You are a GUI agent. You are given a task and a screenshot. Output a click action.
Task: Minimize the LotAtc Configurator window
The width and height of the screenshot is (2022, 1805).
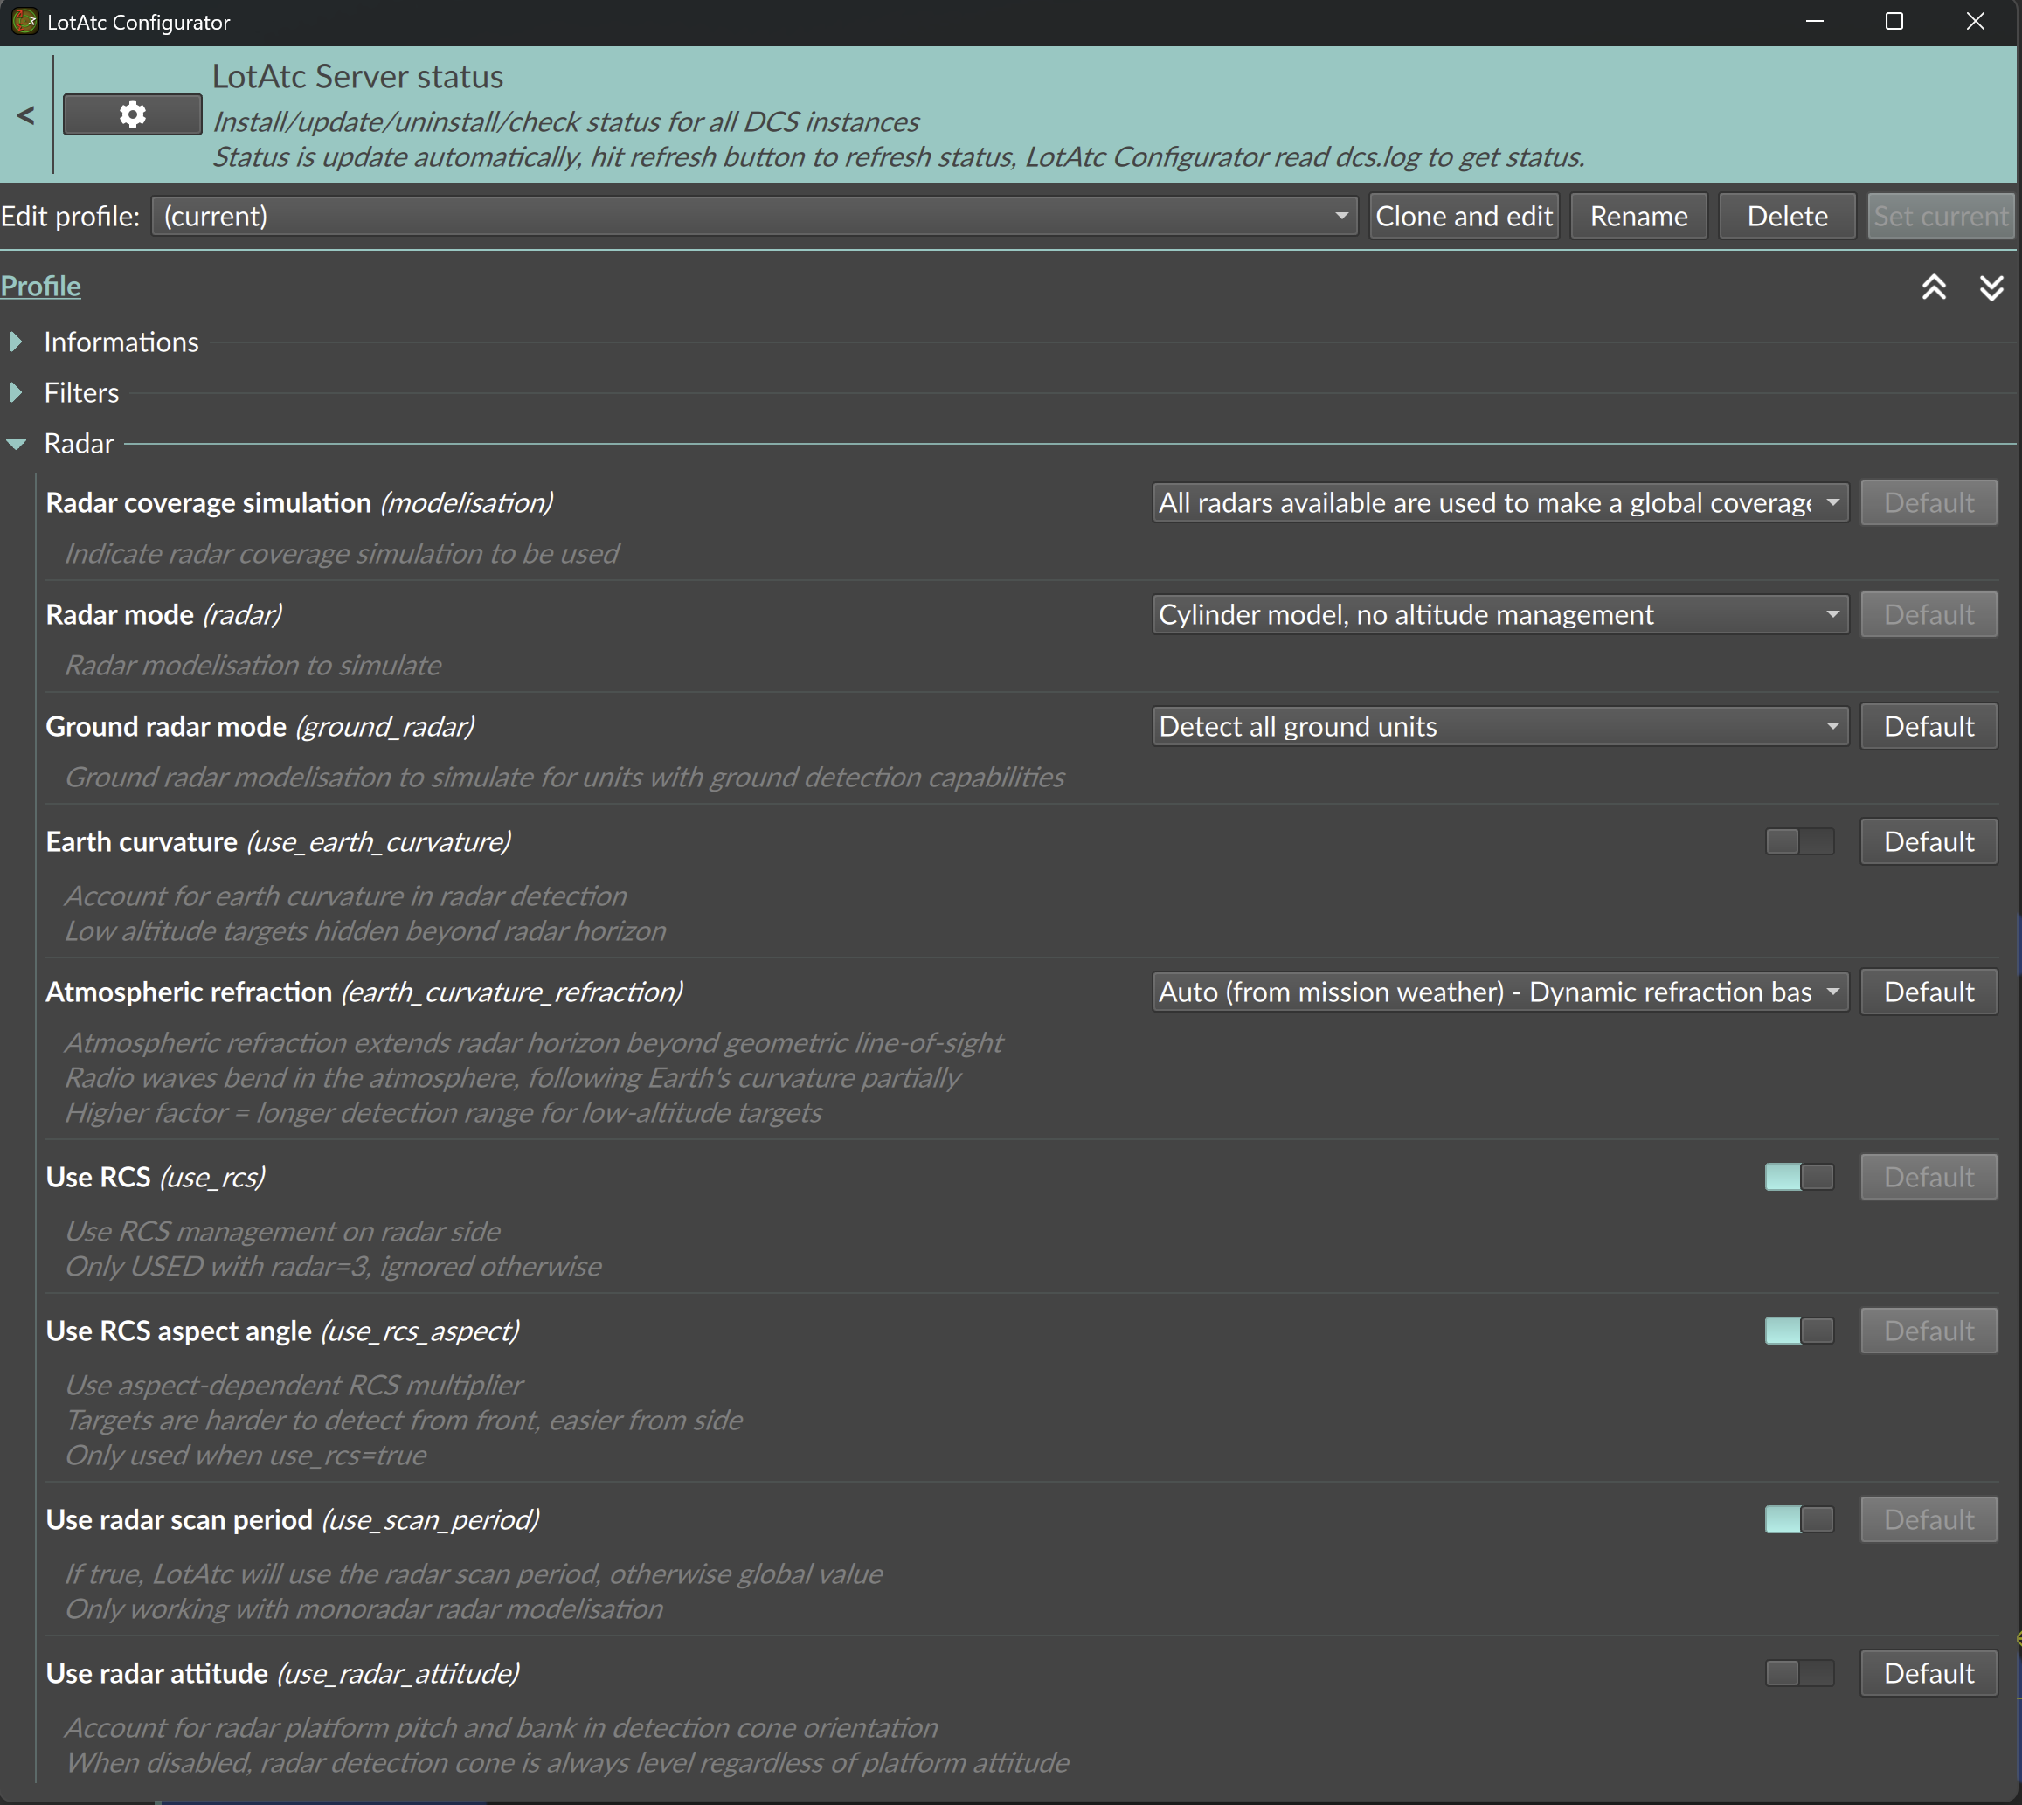(x=1815, y=22)
